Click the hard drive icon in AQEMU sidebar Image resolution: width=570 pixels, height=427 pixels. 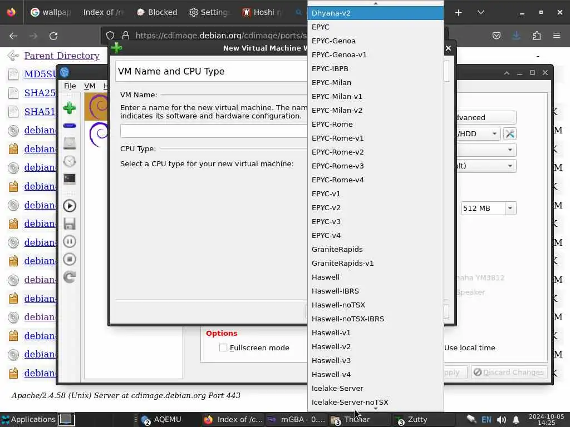(70, 143)
